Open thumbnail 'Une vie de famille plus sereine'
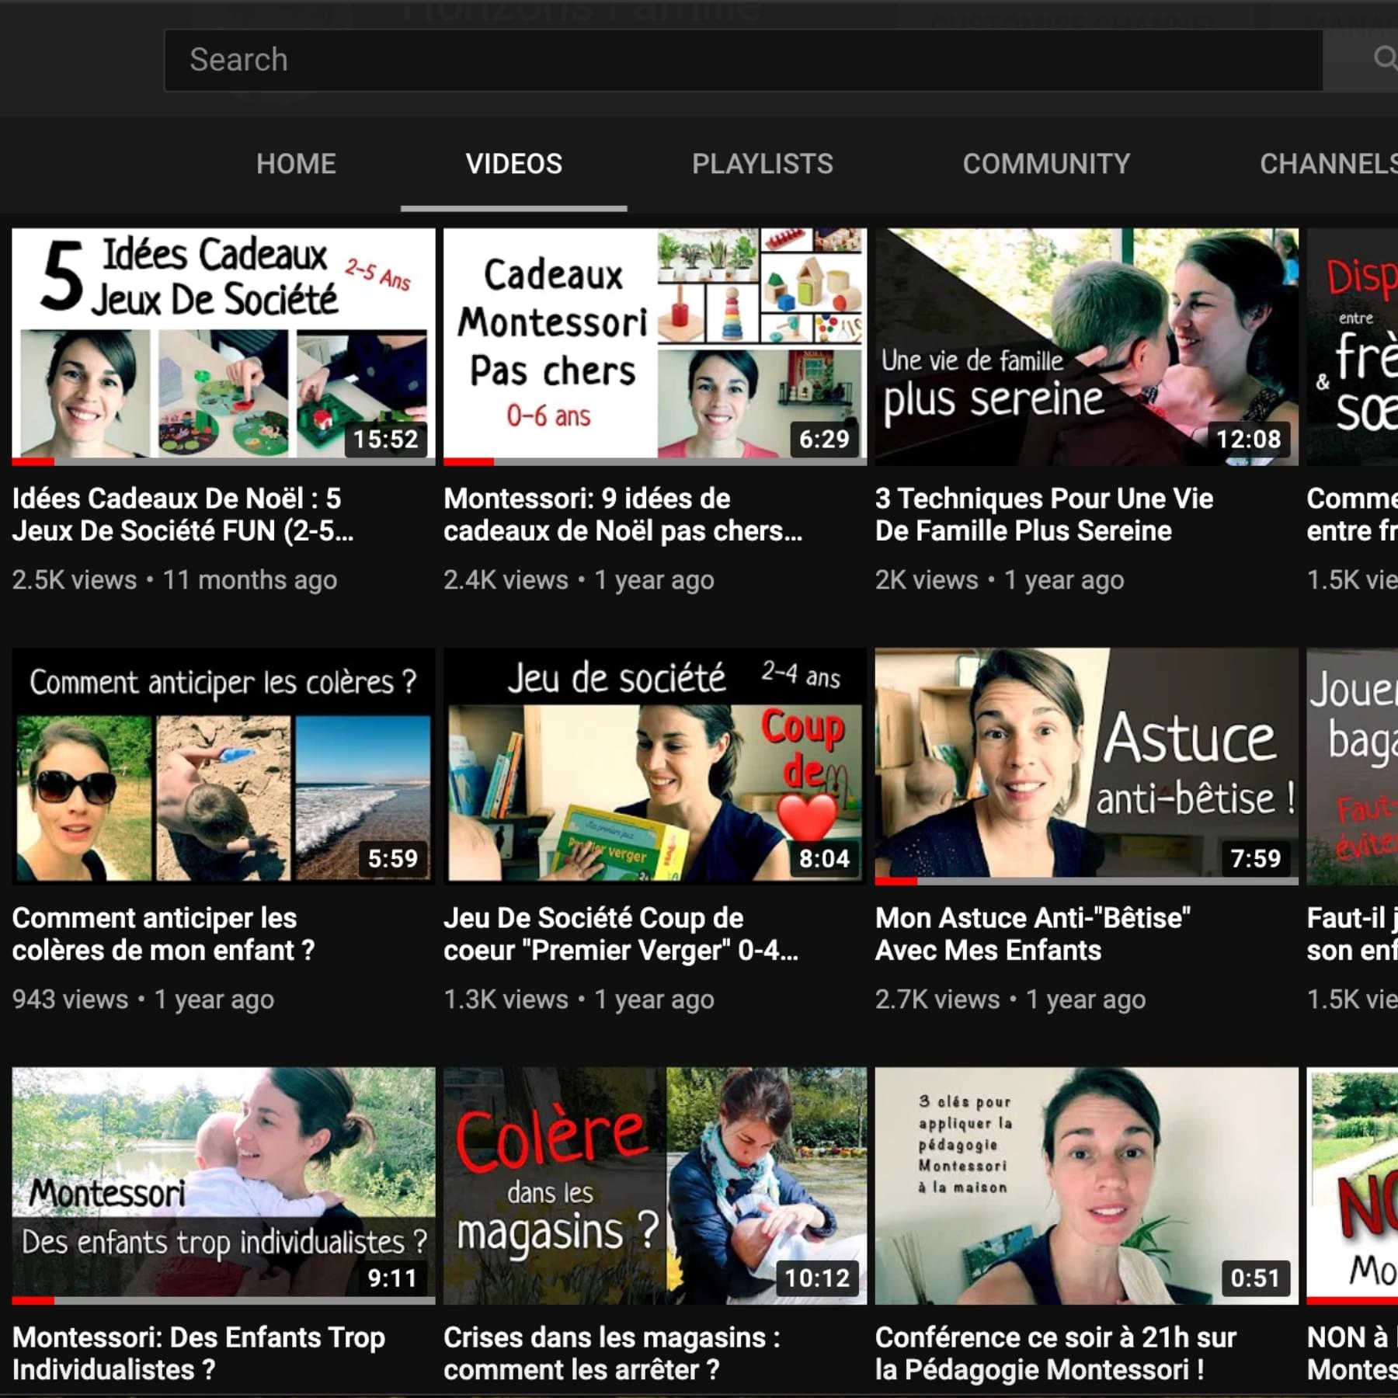1398x1398 pixels. click(1087, 346)
